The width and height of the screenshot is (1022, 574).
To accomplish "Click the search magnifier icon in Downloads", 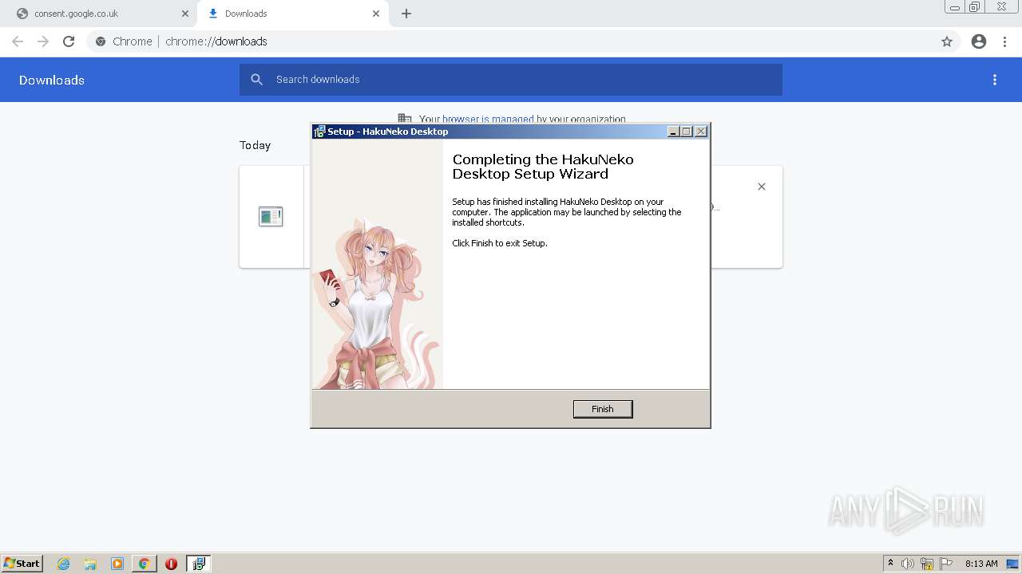I will coord(256,80).
